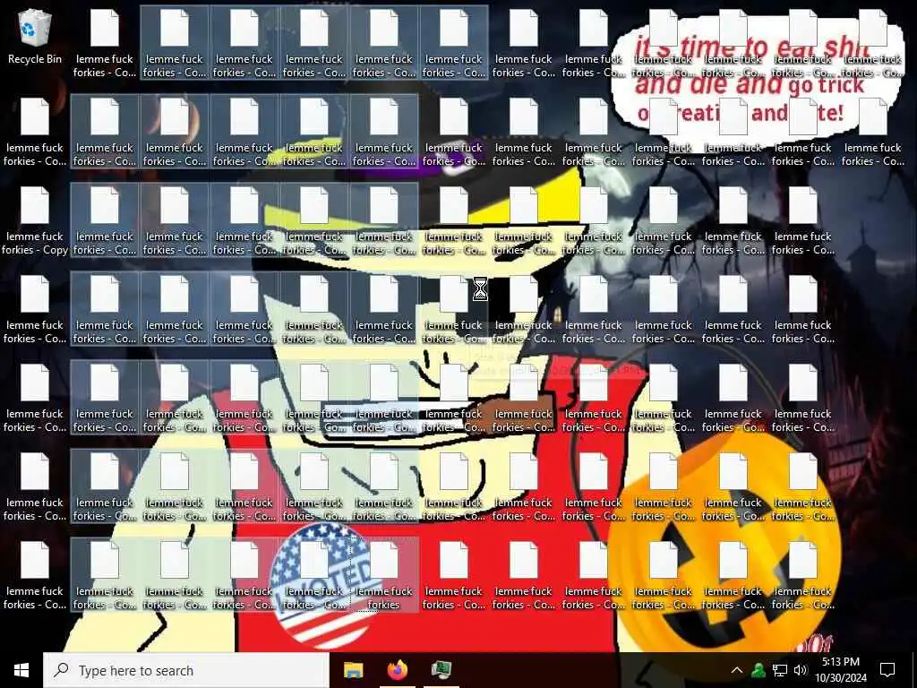Click the clock showing 5:13 PM
Screen dimensions: 917x688
coord(841,670)
